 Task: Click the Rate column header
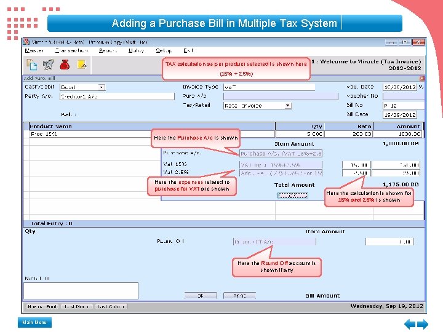(349, 126)
